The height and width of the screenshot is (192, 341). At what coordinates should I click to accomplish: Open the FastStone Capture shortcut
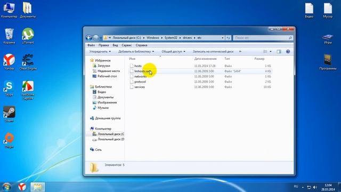pos(28,90)
